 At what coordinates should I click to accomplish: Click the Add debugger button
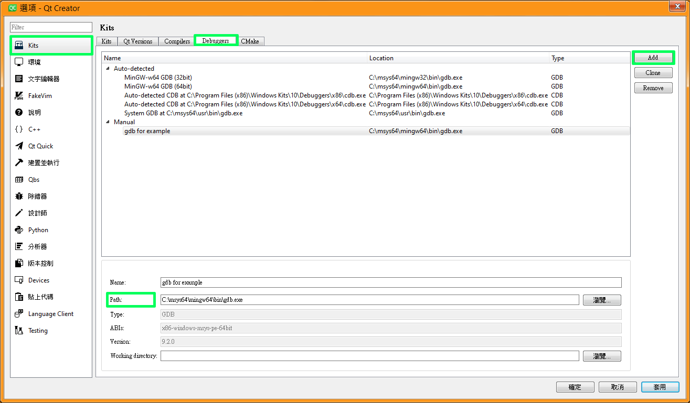[653, 58]
